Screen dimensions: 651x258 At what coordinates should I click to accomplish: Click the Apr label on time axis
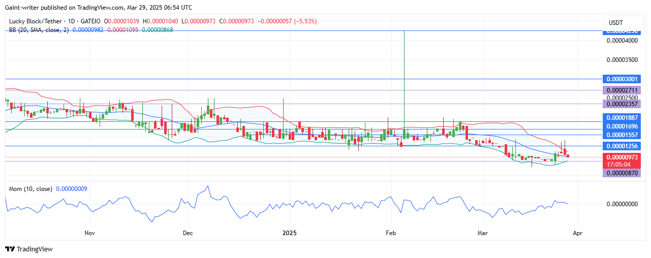coord(577,233)
